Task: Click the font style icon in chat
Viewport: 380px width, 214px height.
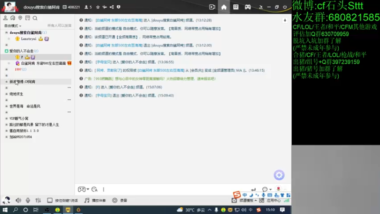Action: (95, 189)
